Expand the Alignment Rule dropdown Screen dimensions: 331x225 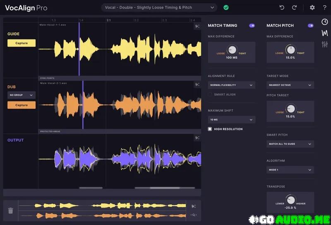tap(232, 85)
